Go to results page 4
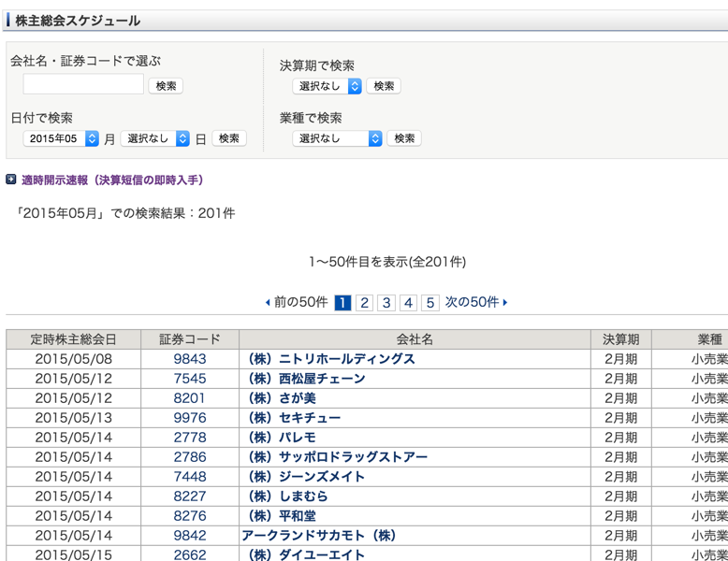Screen dimensions: 728x561 pyautogui.click(x=409, y=303)
